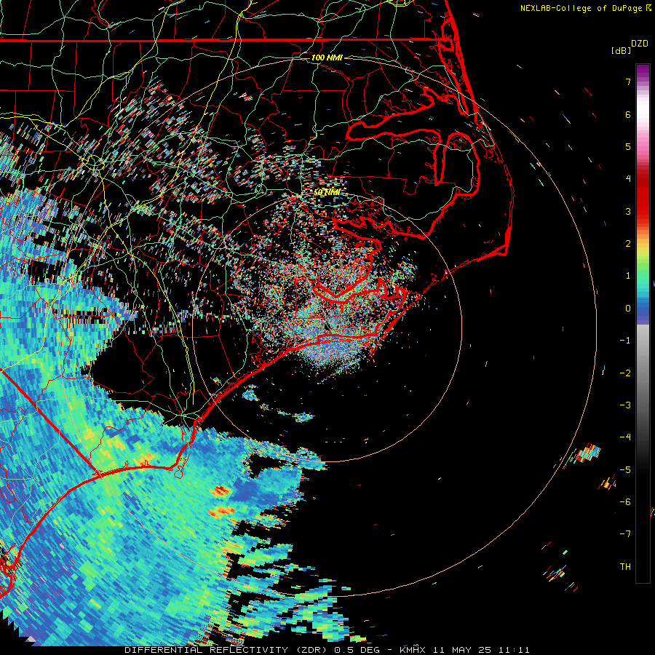Click the 0.5 DEG elevation text

tap(360, 650)
